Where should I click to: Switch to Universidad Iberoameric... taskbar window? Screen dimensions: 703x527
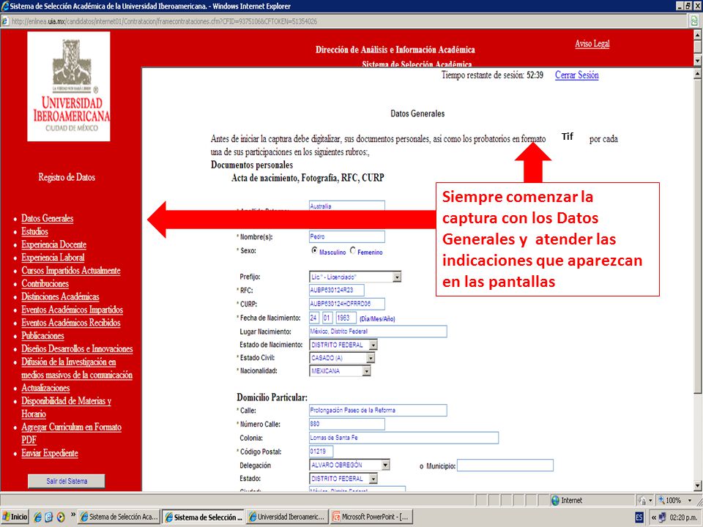point(287,517)
